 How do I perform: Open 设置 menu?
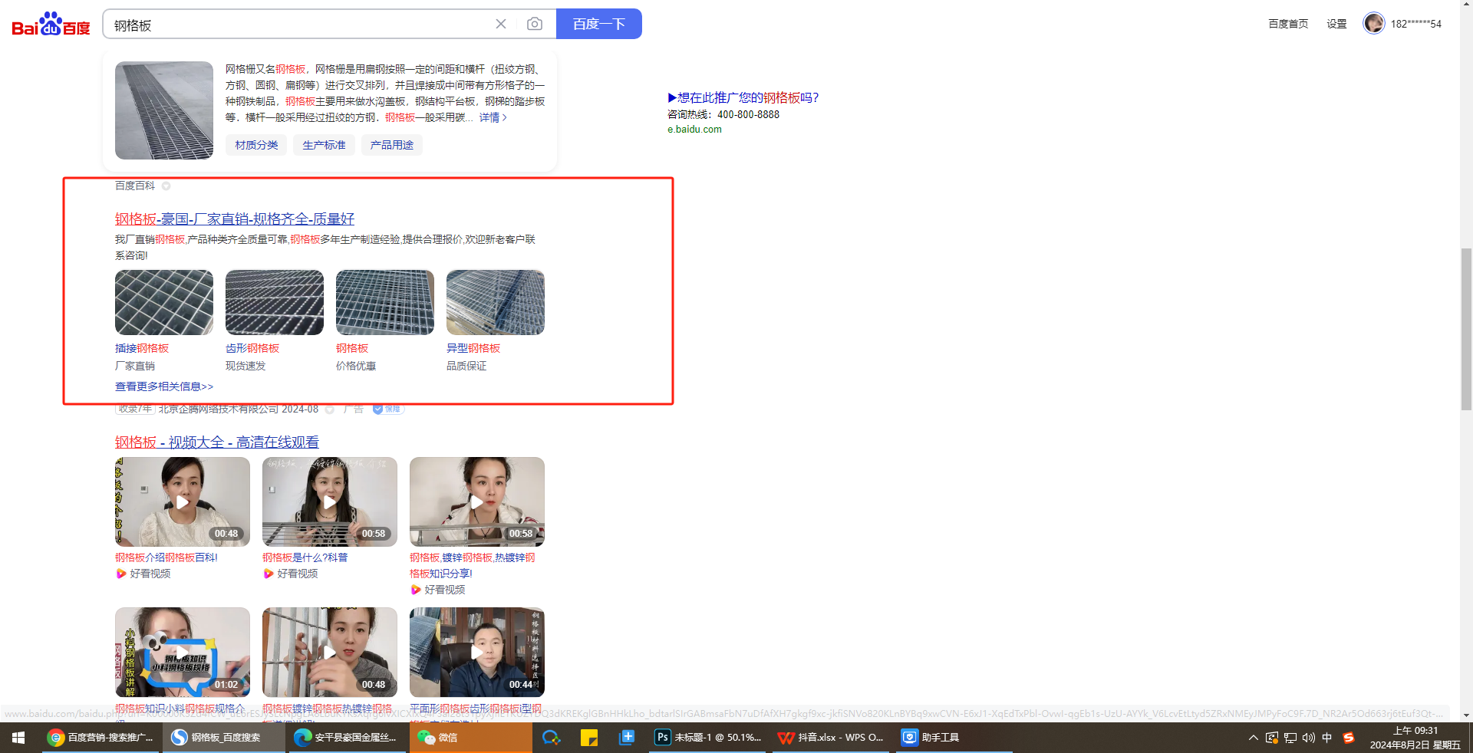(x=1337, y=24)
